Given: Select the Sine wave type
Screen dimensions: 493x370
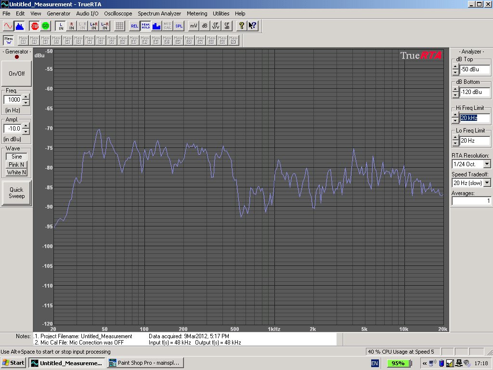Looking at the screenshot, I should click(17, 157).
